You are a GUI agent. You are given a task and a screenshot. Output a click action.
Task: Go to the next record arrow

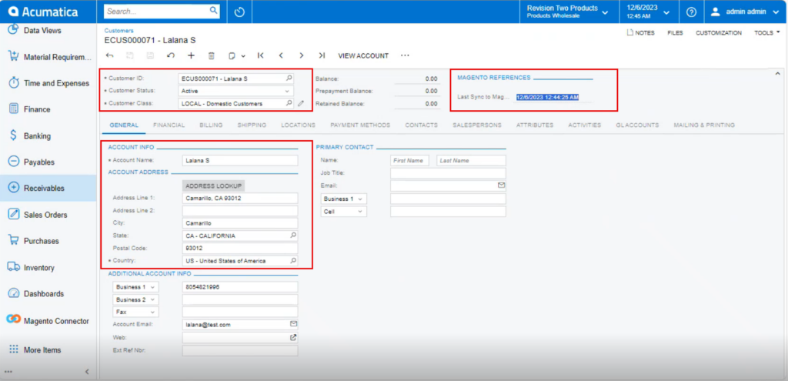point(301,55)
